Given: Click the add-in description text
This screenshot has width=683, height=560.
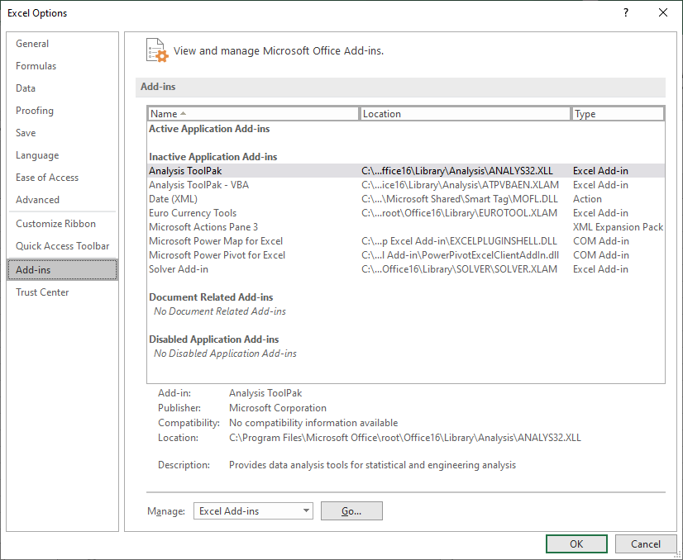Looking at the screenshot, I should [372, 465].
